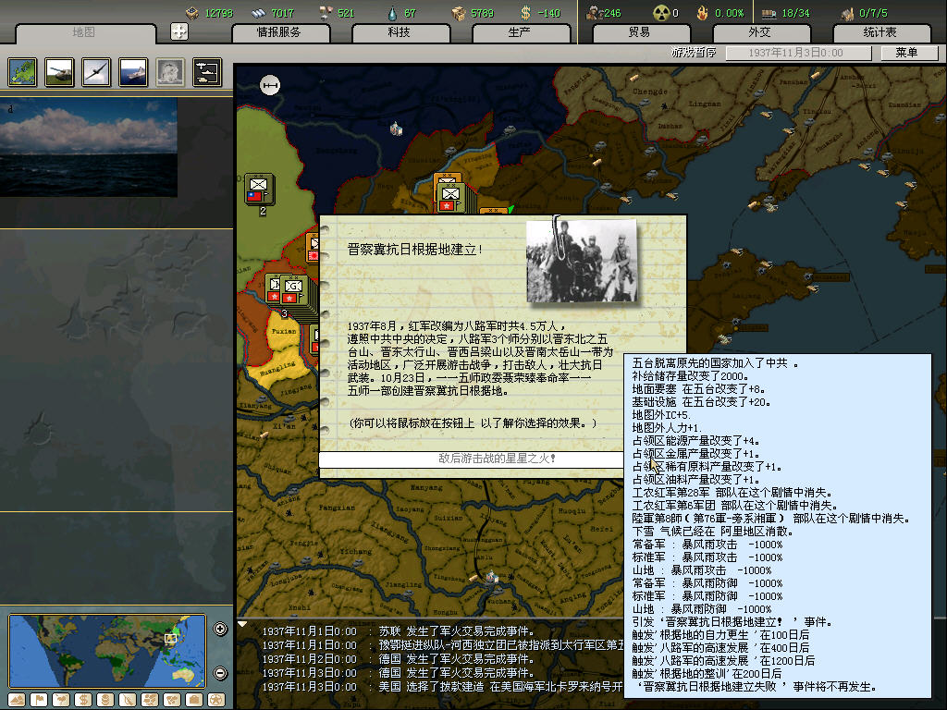The height and width of the screenshot is (710, 947).
Task: Open the 统计表 statistics button
Action: [879, 32]
